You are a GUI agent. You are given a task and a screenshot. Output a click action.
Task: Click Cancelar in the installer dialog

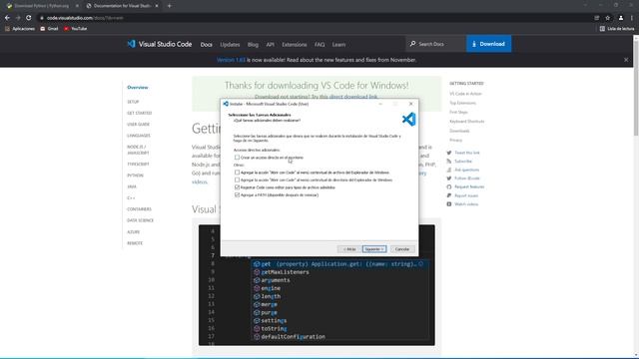pos(402,249)
